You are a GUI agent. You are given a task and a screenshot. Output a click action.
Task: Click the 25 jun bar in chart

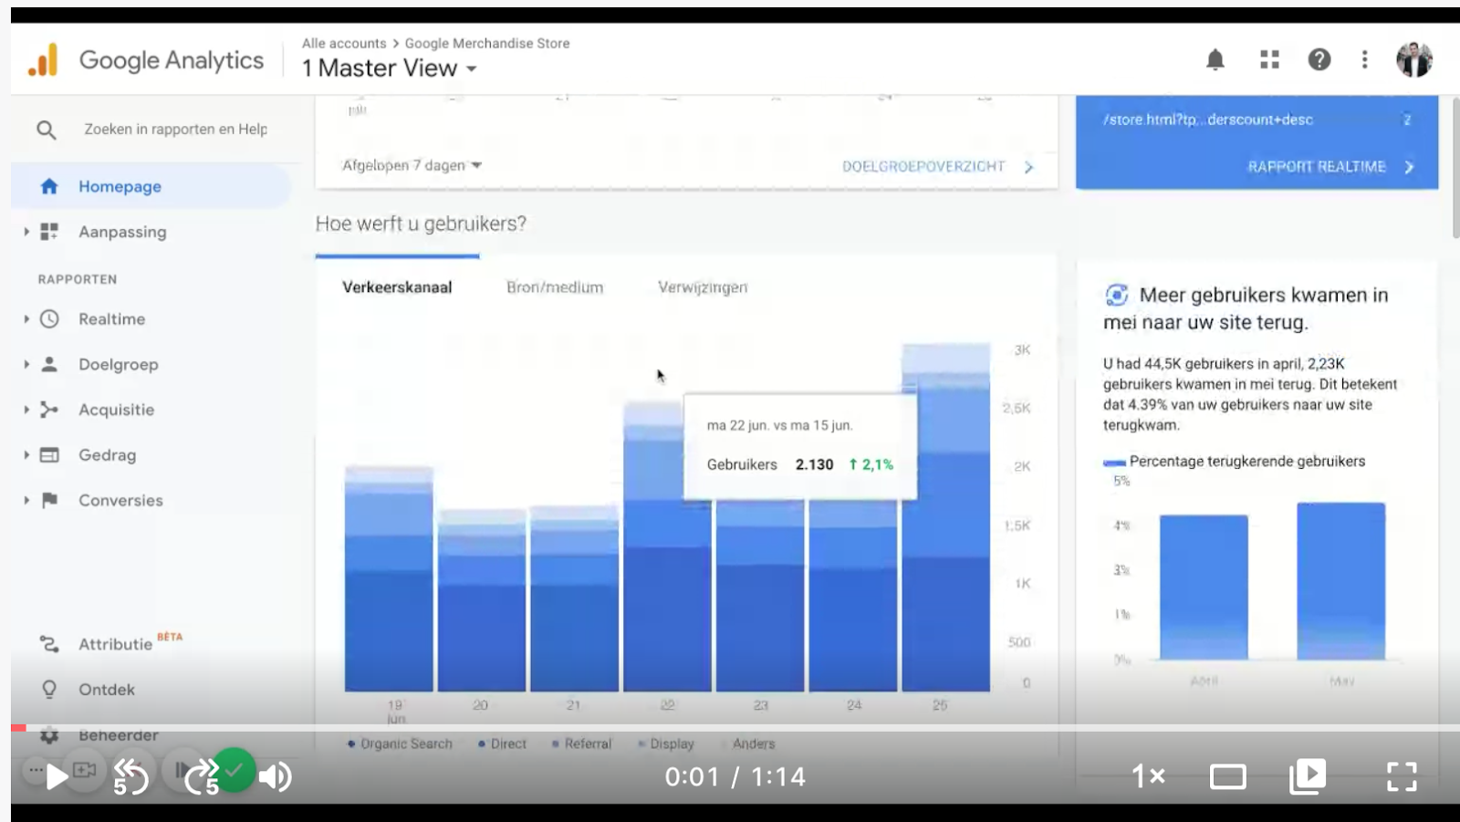tap(946, 517)
